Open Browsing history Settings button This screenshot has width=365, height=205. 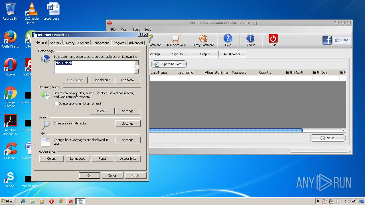pos(128,111)
